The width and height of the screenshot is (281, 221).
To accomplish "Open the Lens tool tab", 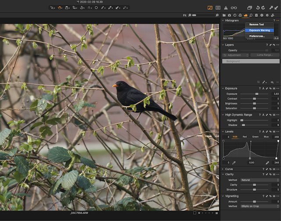I will (x=235, y=15).
